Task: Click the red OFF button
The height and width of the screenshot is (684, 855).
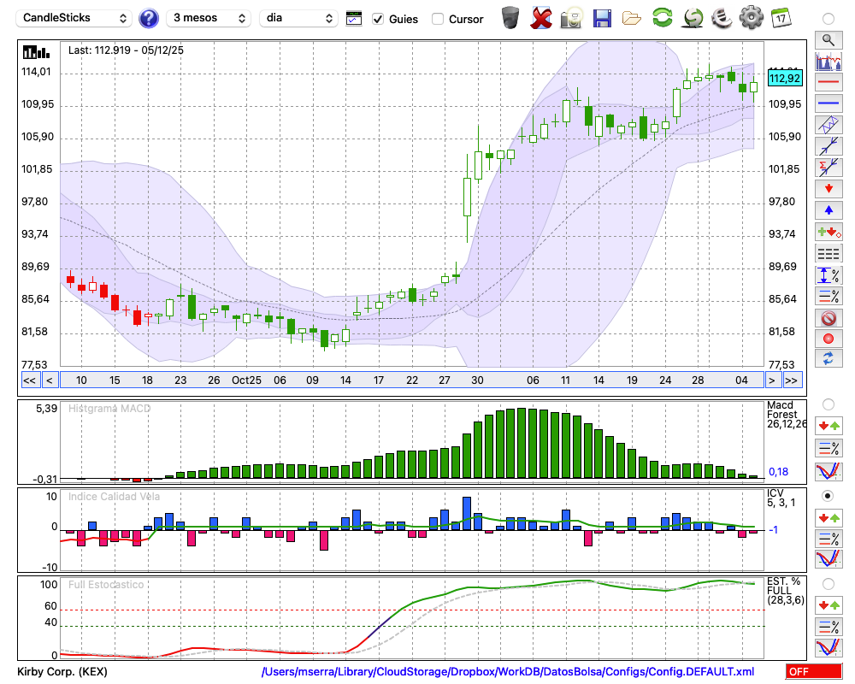Action: (x=811, y=672)
